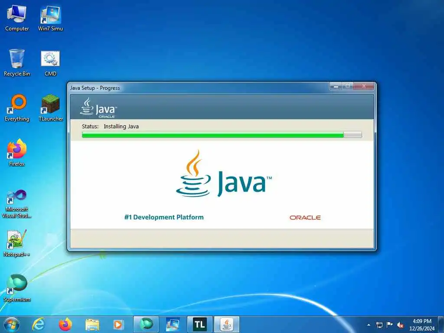Image resolution: width=444 pixels, height=333 pixels.
Task: Select the Recycle Bin icon
Action: point(17,63)
